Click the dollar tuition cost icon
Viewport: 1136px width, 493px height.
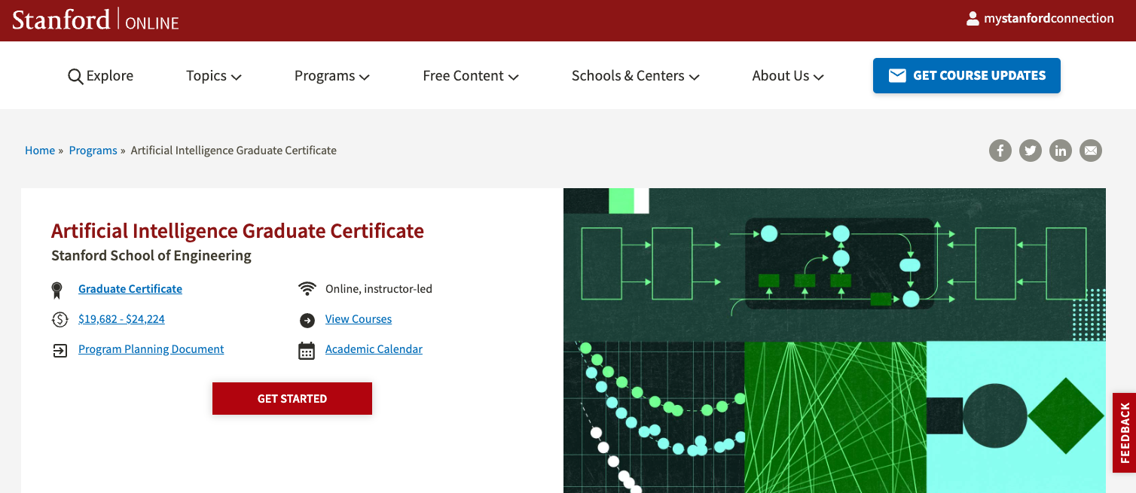click(x=60, y=319)
